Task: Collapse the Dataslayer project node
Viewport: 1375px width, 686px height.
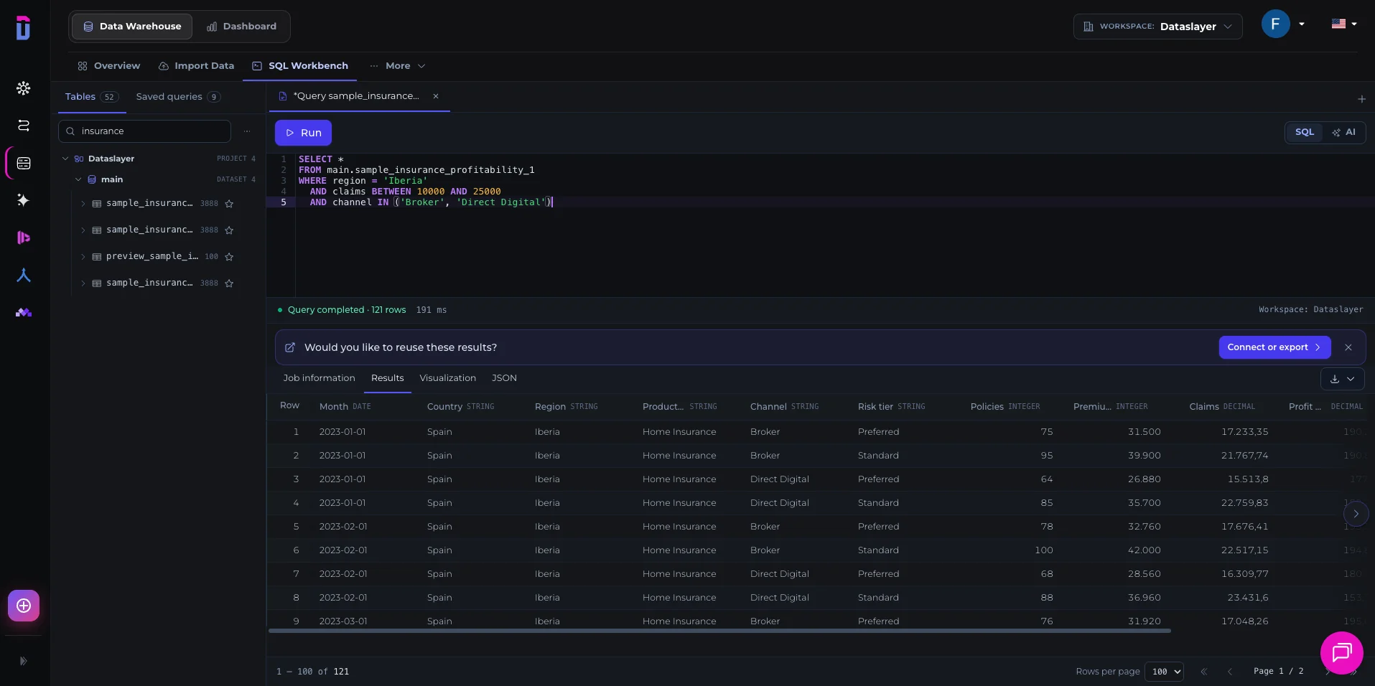Action: (x=65, y=159)
